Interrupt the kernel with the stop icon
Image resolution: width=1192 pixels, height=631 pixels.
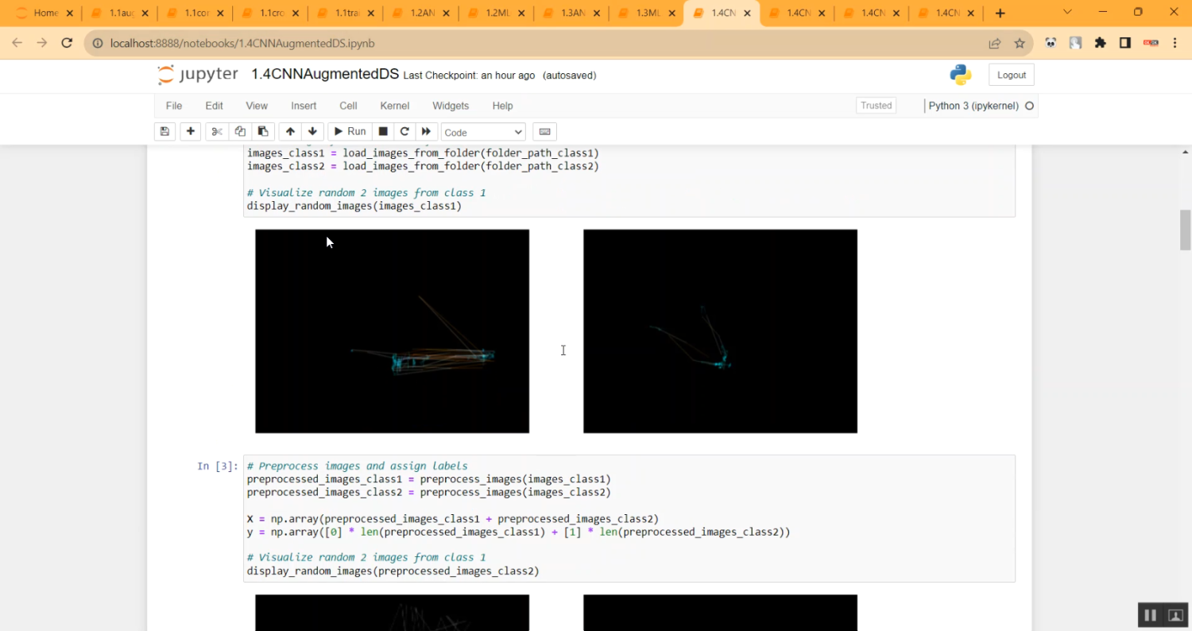(382, 131)
